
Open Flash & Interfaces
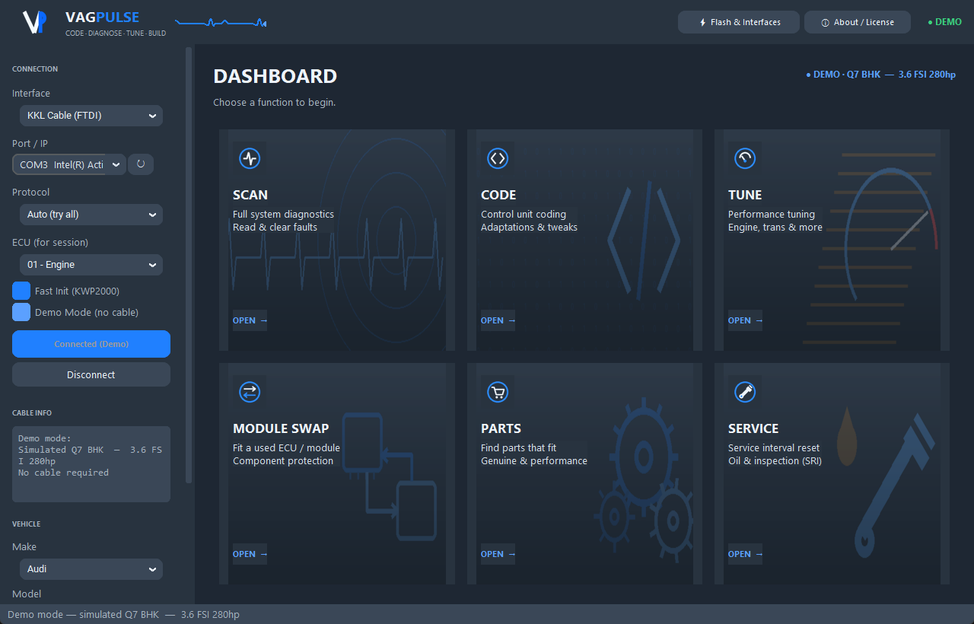[x=739, y=22]
